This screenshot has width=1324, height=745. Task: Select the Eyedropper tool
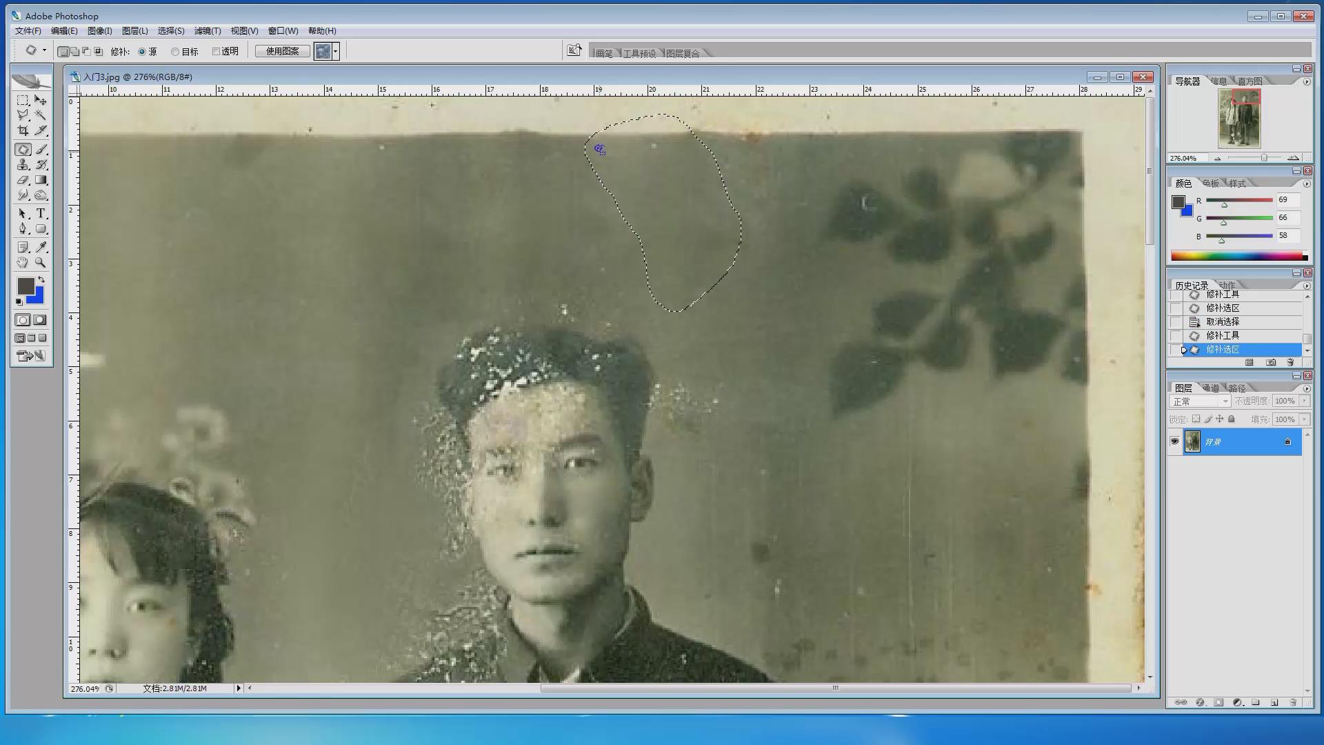click(41, 247)
